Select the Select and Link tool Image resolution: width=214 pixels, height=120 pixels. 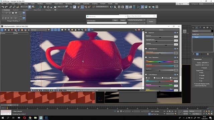point(10,7)
